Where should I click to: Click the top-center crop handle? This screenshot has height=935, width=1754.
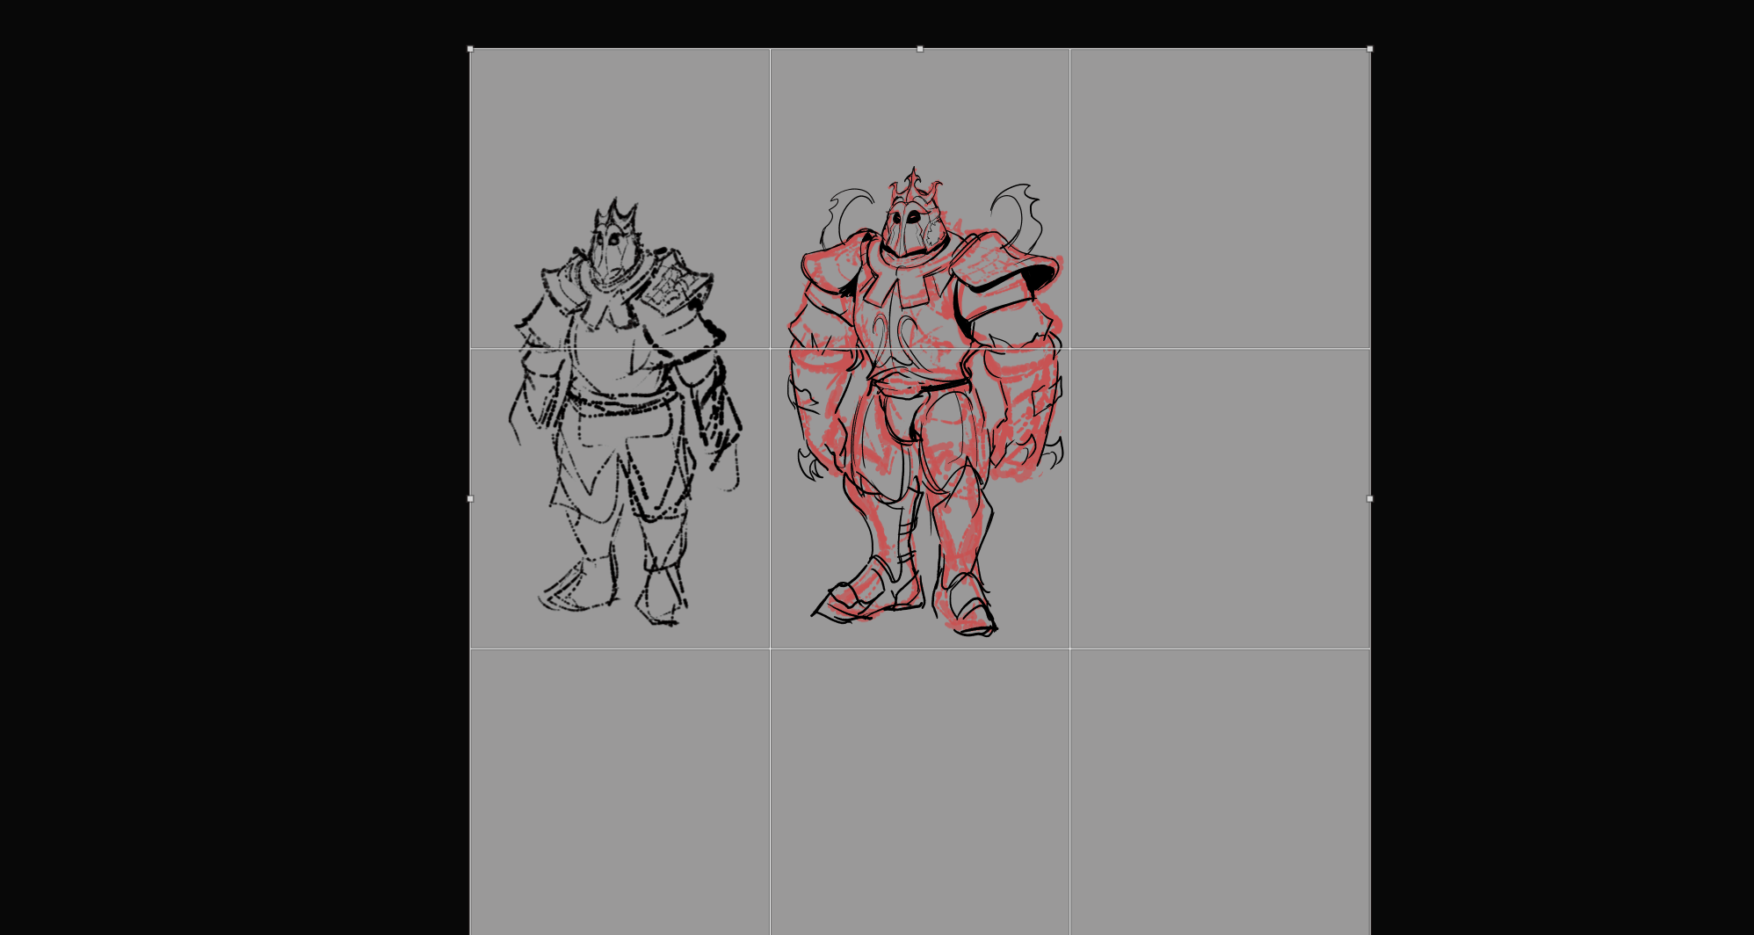tap(920, 49)
